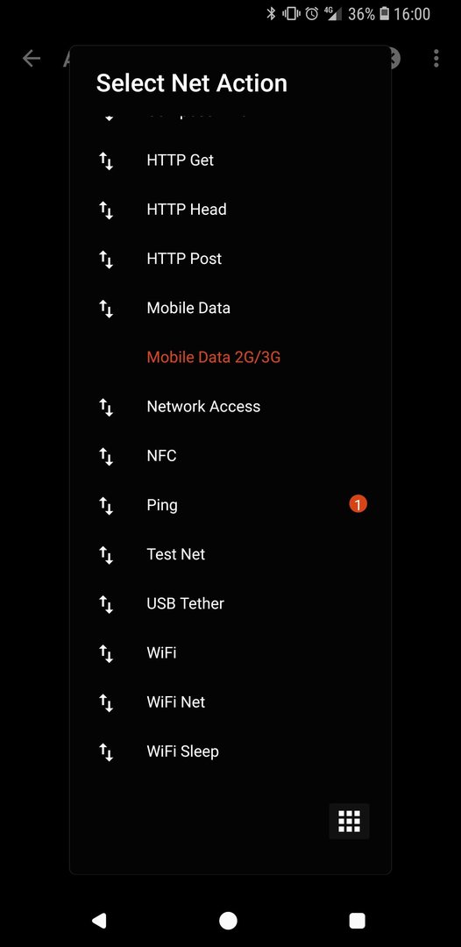Tap the arrows icon beside Mobile Data
461x947 pixels.
[106, 309]
